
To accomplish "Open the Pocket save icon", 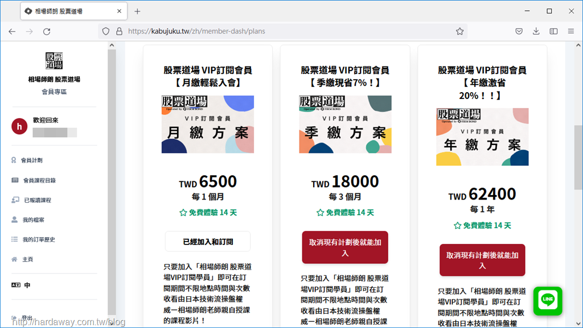I will (x=519, y=31).
